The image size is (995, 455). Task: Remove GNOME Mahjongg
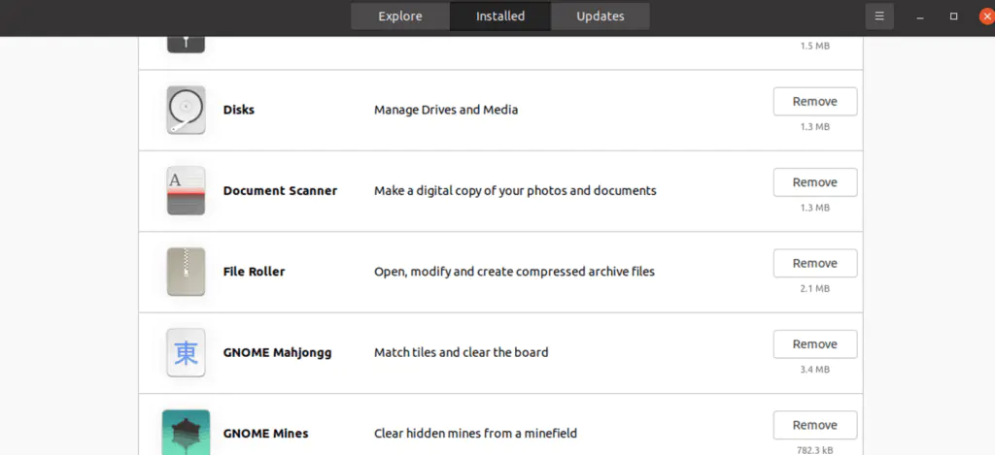coord(814,344)
